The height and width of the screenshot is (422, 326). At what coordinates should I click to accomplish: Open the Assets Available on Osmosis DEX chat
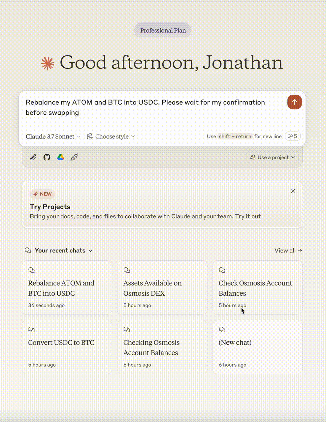162,287
